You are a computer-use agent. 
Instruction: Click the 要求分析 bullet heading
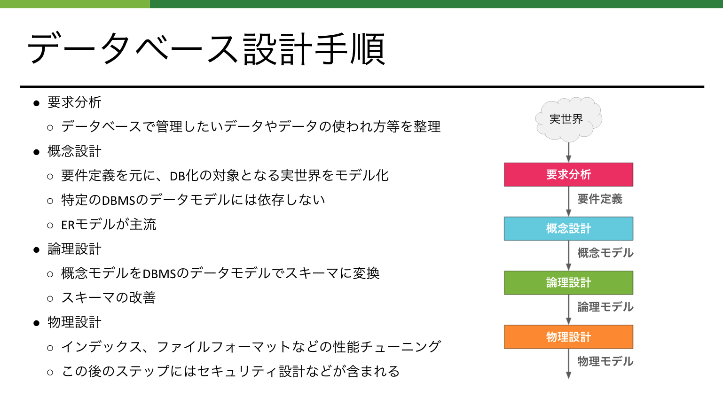[74, 102]
